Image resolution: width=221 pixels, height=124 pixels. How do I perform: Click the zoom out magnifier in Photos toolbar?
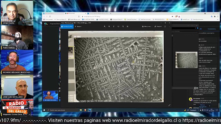tap(109, 27)
